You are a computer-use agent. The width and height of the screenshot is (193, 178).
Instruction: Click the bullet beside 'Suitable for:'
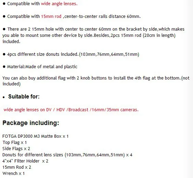pos(4,97)
